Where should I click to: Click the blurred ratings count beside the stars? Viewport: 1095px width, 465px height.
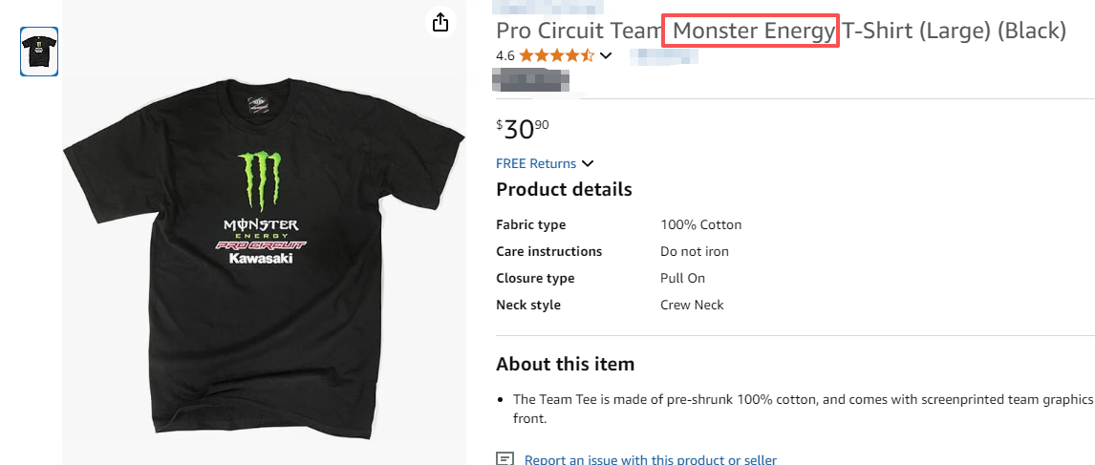point(663,55)
